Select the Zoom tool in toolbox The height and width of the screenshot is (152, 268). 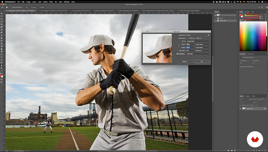point(2,68)
